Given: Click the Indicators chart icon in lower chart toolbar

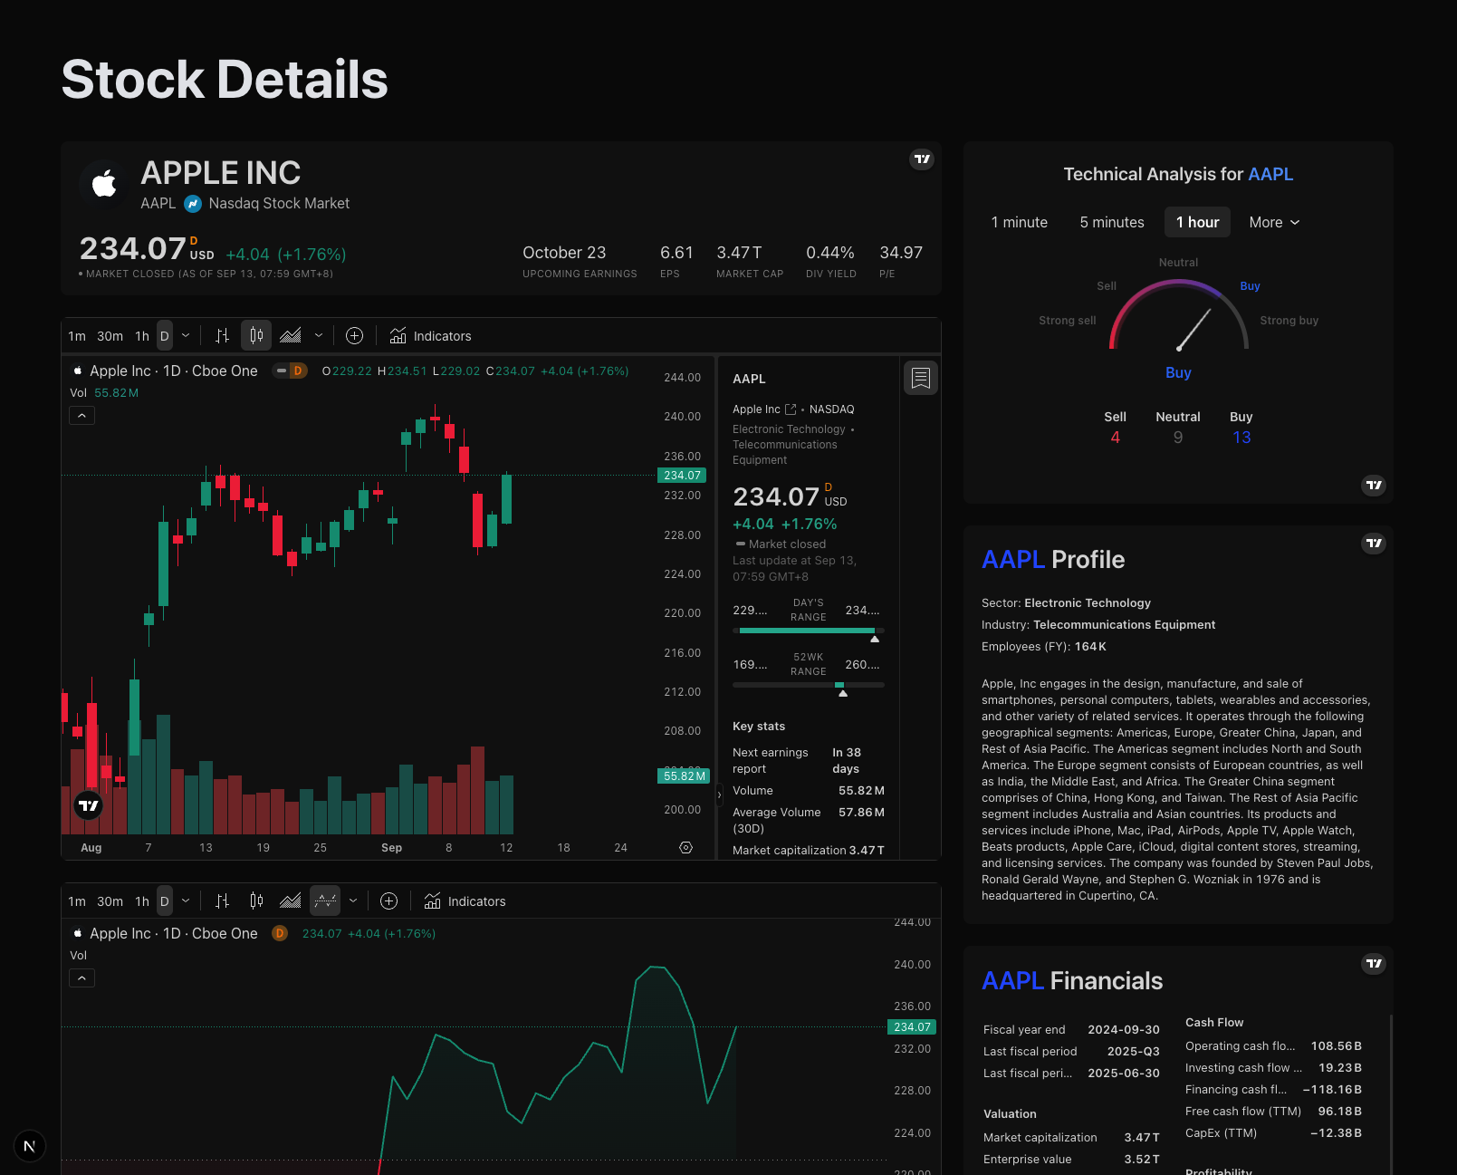Looking at the screenshot, I should coord(432,901).
